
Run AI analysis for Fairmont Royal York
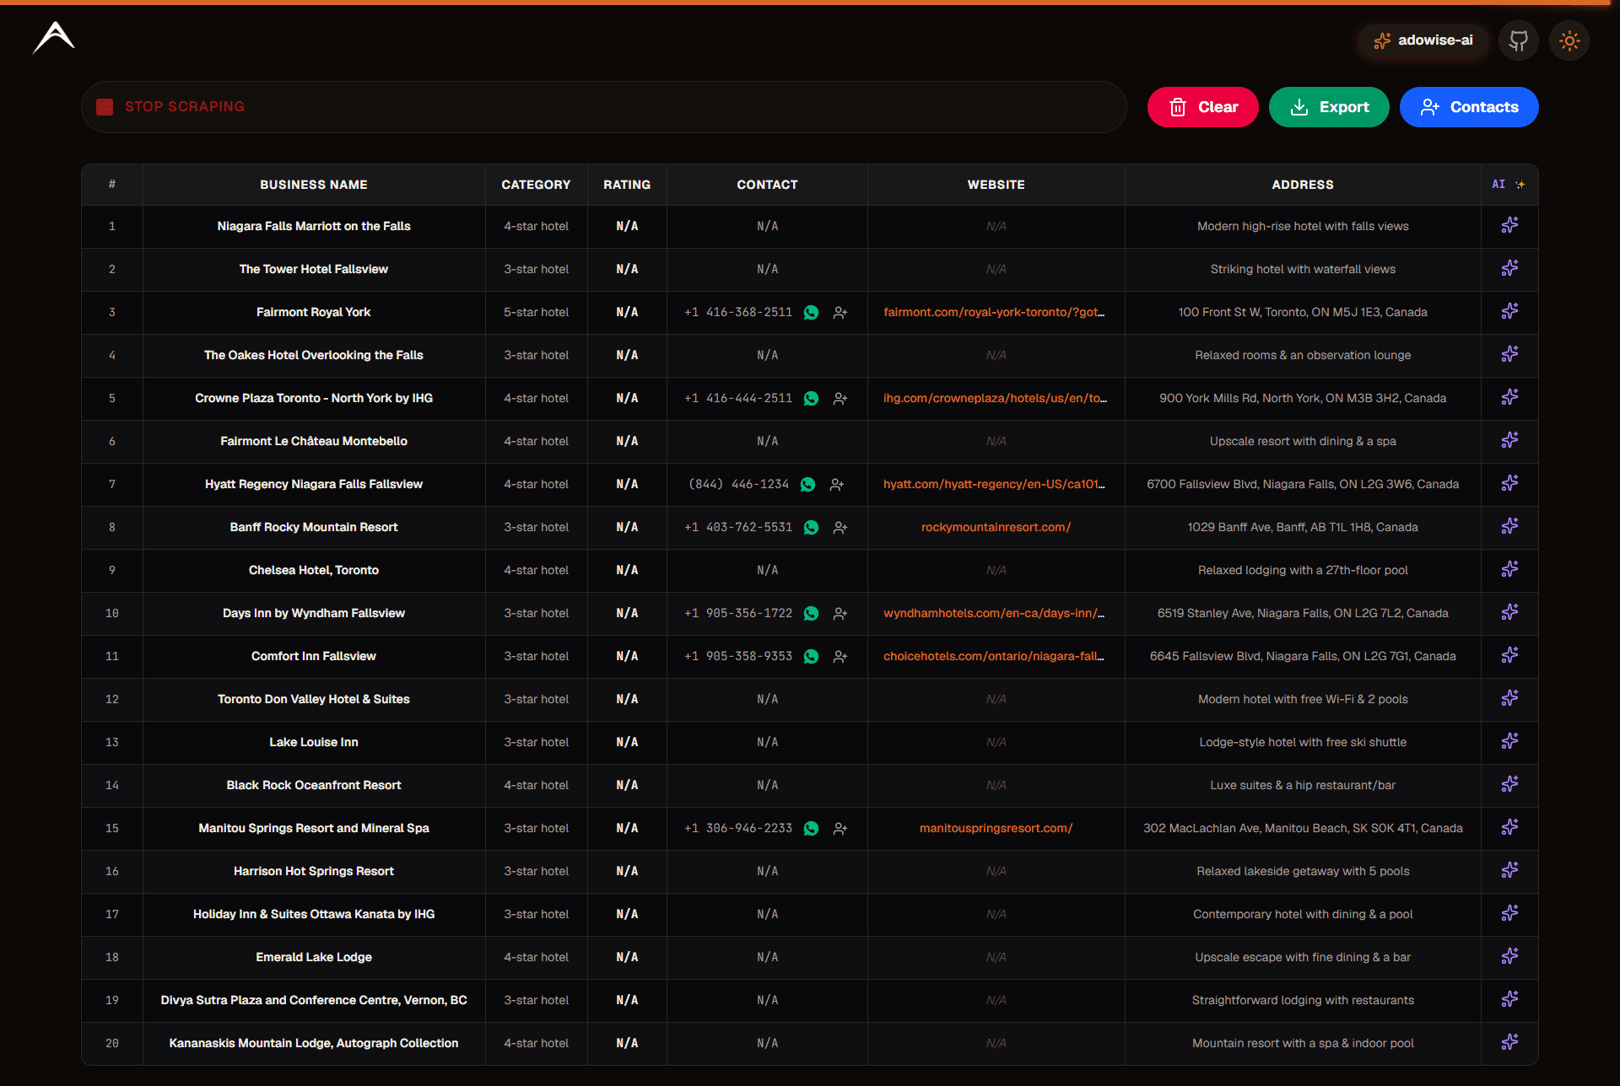tap(1509, 311)
